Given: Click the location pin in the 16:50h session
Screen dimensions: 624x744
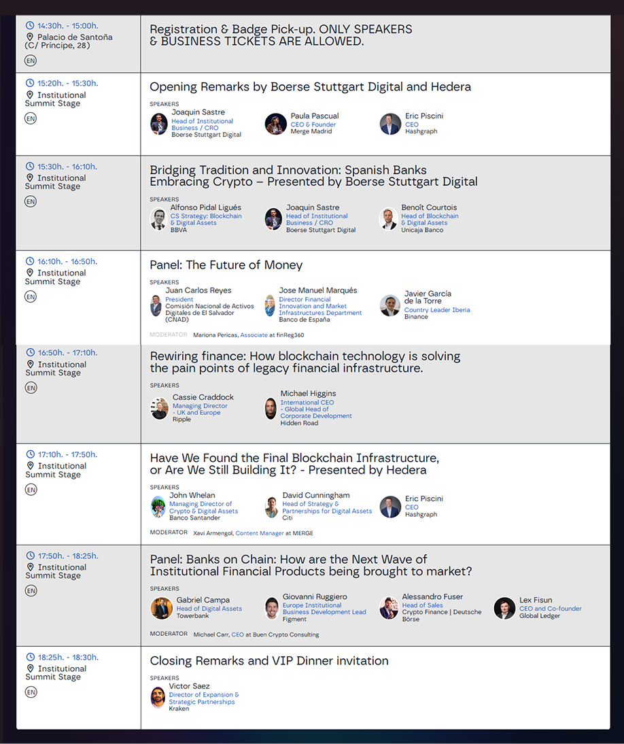Looking at the screenshot, I should (x=31, y=365).
